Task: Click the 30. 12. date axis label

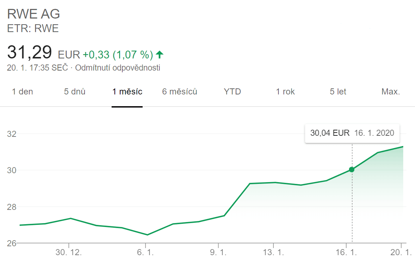Action: [69, 253]
